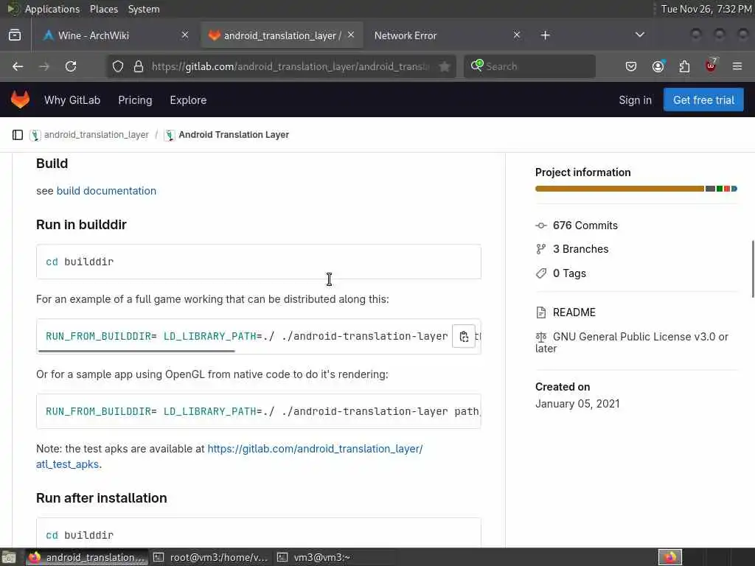This screenshot has height=566, width=755.
Task: Open the build documentation link
Action: click(106, 191)
